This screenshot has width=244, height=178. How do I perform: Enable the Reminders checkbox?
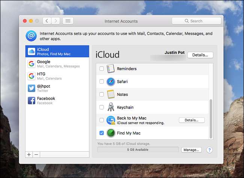click(101, 69)
